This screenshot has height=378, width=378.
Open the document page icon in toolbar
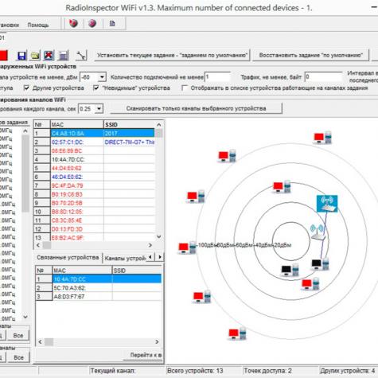[x=112, y=24]
